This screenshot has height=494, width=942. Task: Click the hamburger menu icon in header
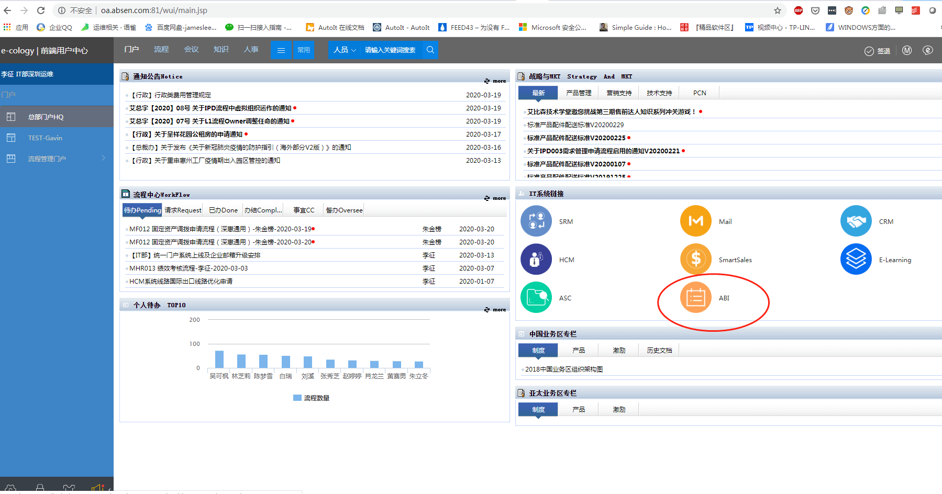(x=281, y=50)
